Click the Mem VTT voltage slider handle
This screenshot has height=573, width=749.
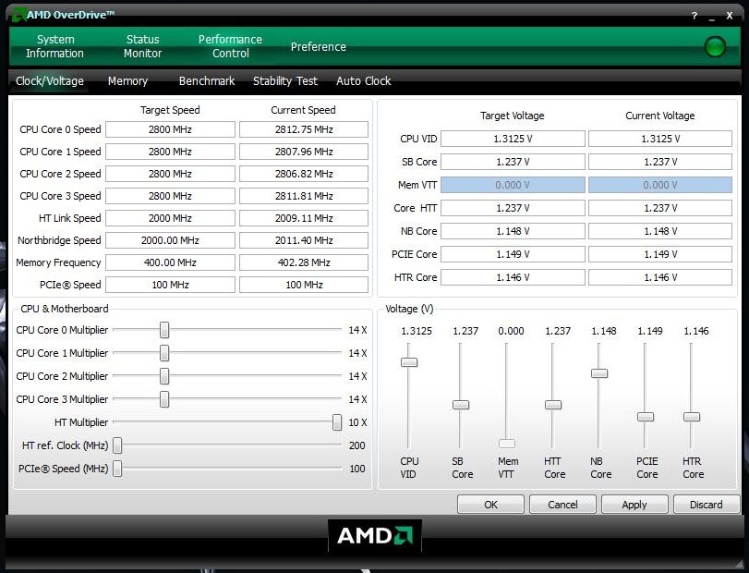(507, 444)
